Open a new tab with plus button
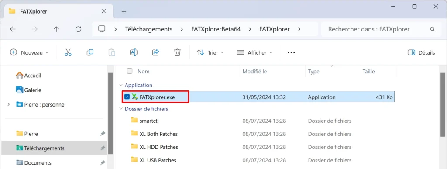The image size is (447, 169). 124,11
